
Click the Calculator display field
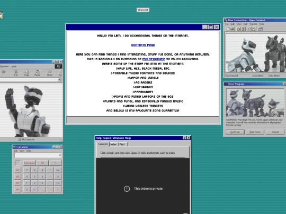coord(38,155)
